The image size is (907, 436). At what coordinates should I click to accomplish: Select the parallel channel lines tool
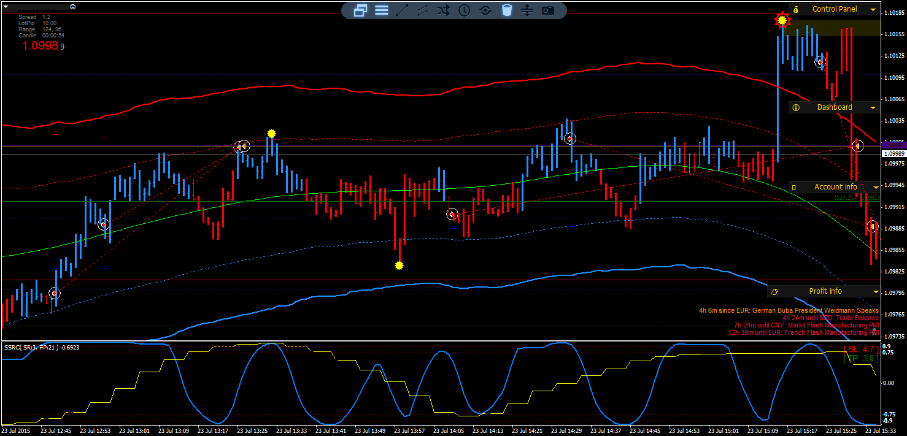point(423,10)
